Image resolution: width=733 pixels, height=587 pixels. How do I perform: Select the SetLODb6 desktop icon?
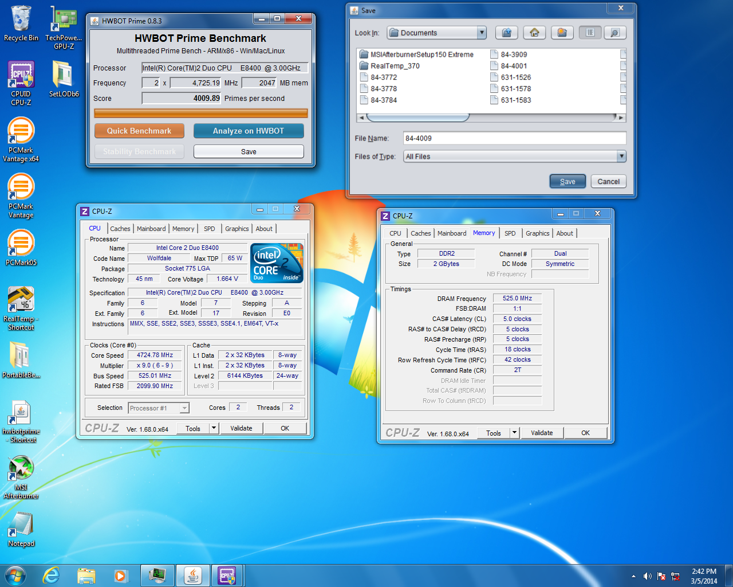[x=64, y=79]
